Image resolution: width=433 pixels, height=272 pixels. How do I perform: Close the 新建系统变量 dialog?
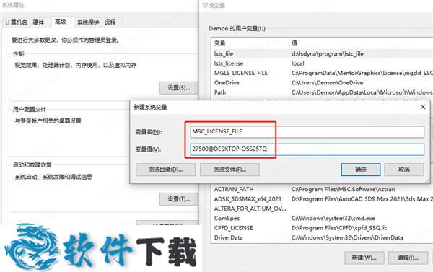423,107
